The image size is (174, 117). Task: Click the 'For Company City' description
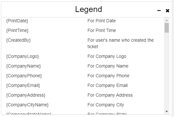click(106, 105)
